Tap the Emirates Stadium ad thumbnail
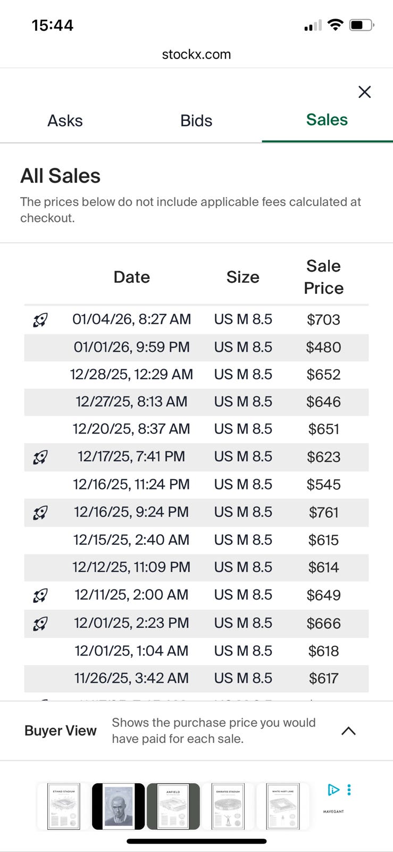Viewport: 393px width, 852px height. (228, 806)
